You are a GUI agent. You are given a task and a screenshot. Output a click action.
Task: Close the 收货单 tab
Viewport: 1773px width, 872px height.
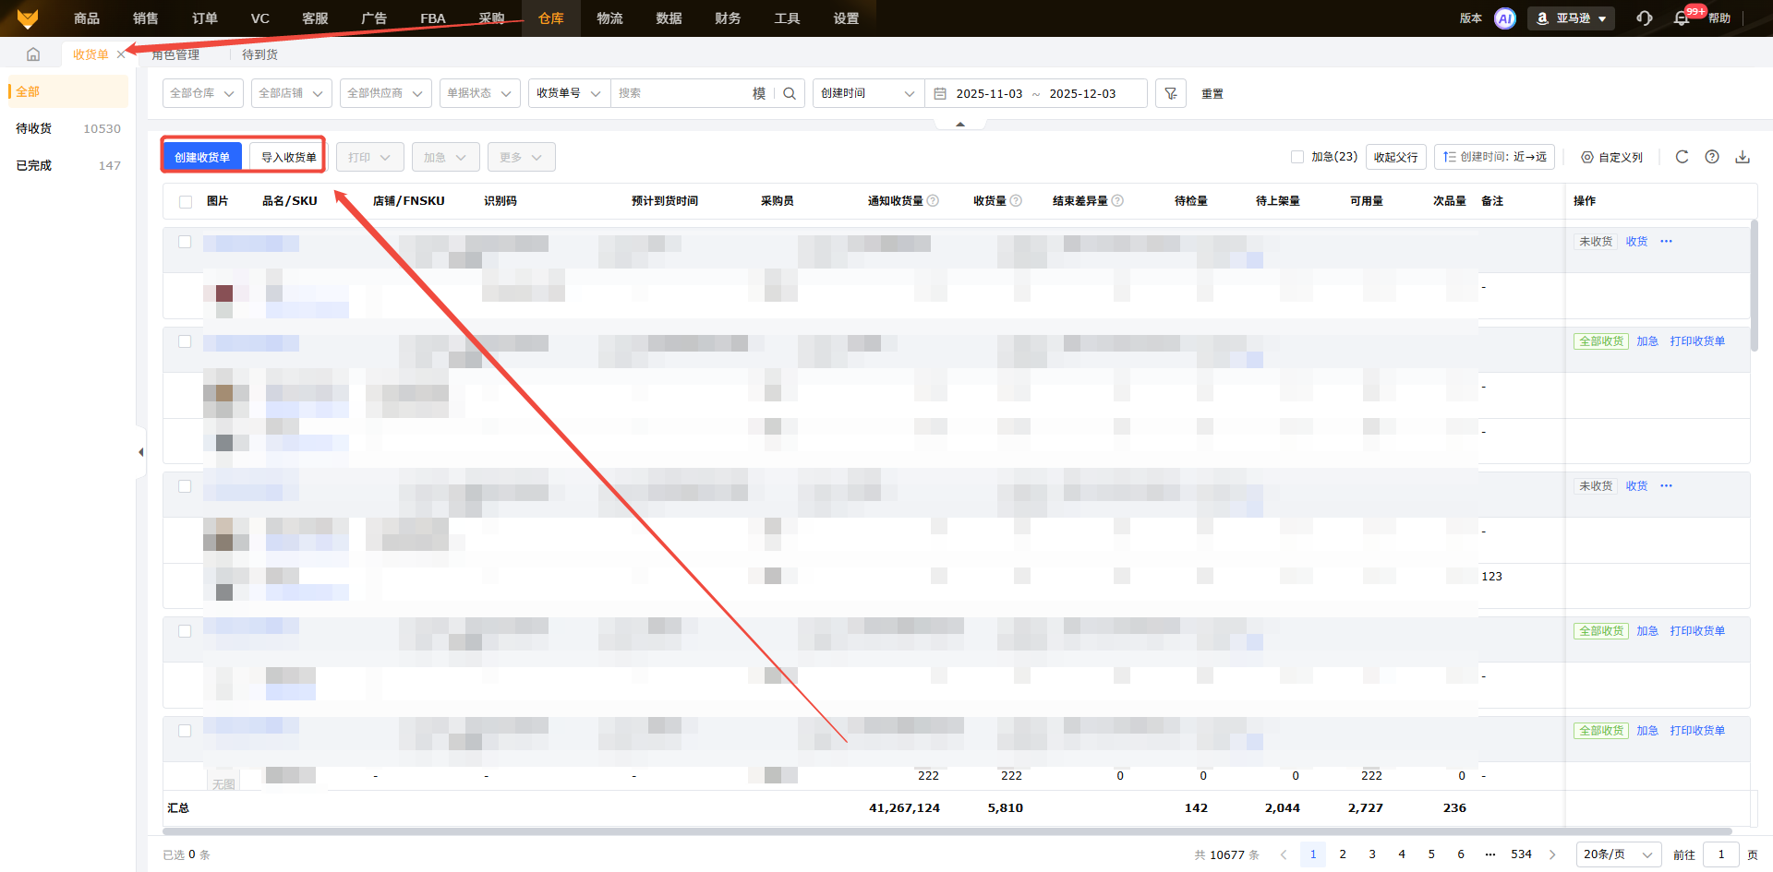pos(121,54)
